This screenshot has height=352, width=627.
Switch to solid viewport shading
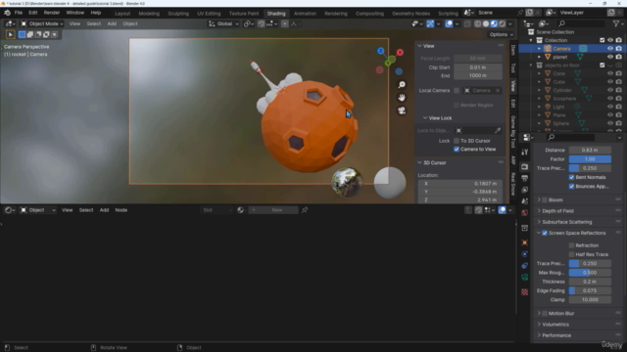coord(486,23)
